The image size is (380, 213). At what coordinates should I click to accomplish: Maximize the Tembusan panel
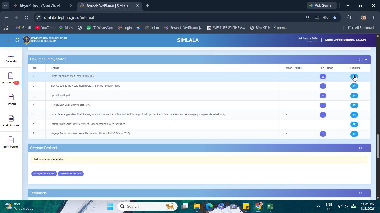[x=360, y=193]
